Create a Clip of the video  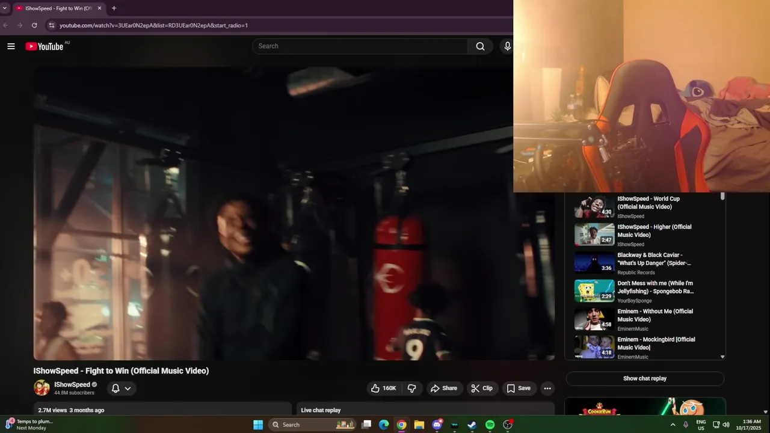(x=482, y=388)
